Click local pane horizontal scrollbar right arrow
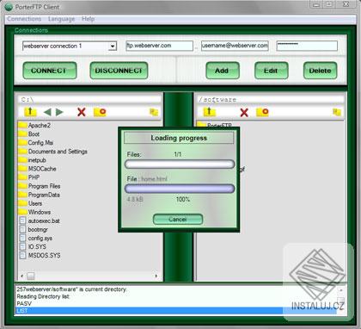This screenshot has width=361, height=329. [x=156, y=276]
